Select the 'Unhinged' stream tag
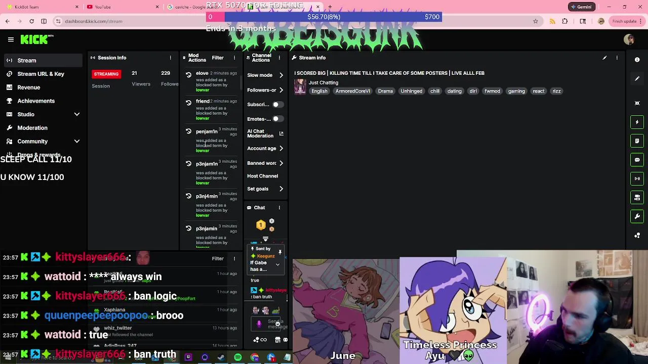The width and height of the screenshot is (648, 364). pos(412,91)
